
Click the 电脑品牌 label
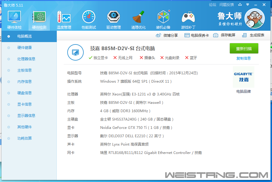(x=244, y=91)
